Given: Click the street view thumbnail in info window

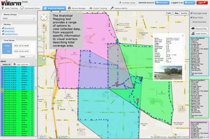Looking at the screenshot, I should tap(168, 73).
